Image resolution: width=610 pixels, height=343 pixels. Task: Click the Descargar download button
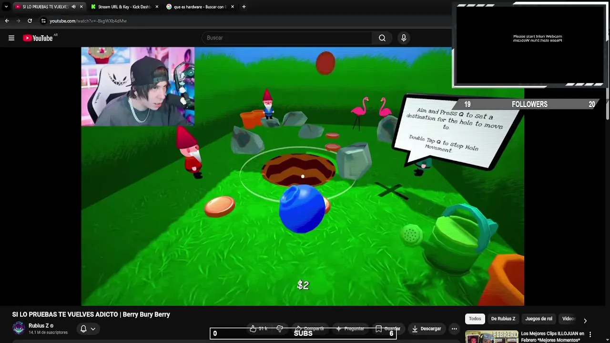pos(427,329)
